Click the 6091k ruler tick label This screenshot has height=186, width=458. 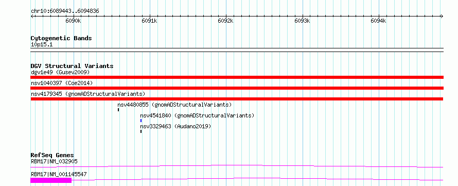[x=150, y=21]
